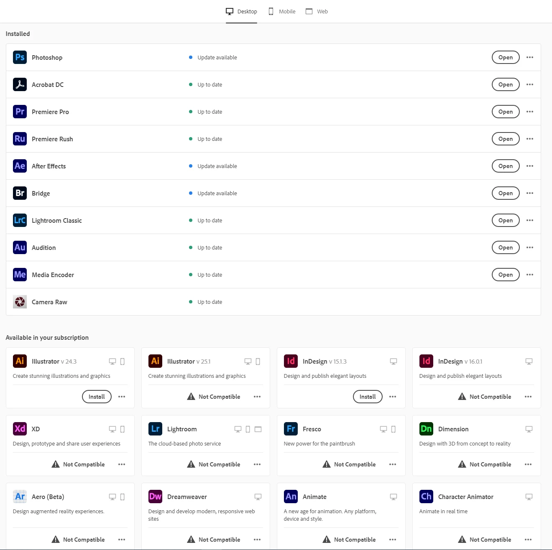The image size is (552, 550).
Task: Click the desktop platform icon on Dimension card
Action: pos(529,429)
